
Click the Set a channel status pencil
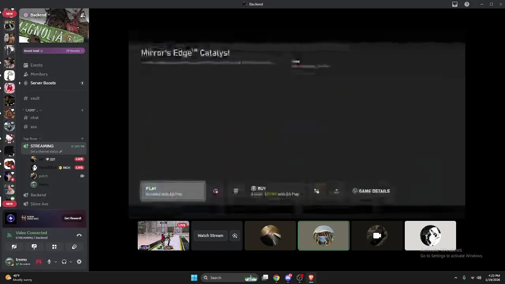61,151
